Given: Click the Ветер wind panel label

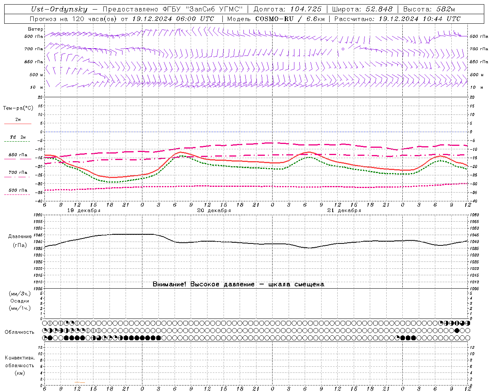Looking at the screenshot, I should pos(36,29).
